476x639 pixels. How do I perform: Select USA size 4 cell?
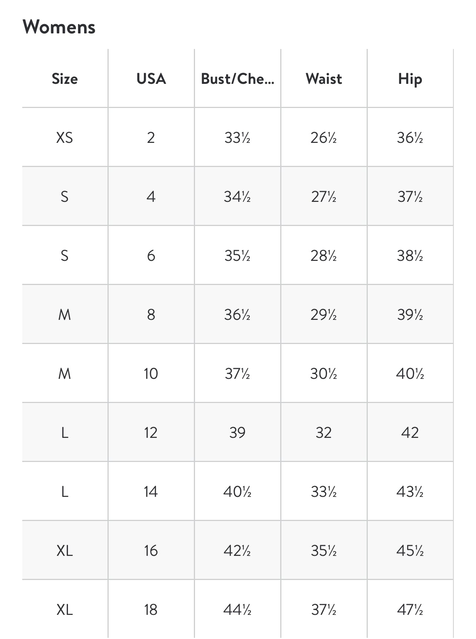pyautogui.click(x=151, y=197)
